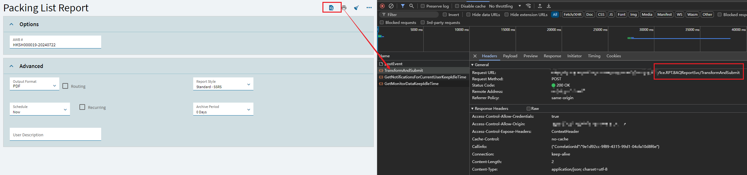Check the Routing checkbox
This screenshot has height=175, width=747.
pyautogui.click(x=65, y=86)
